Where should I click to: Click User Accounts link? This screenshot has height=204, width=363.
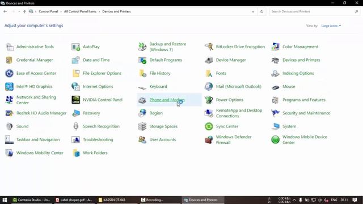click(163, 139)
